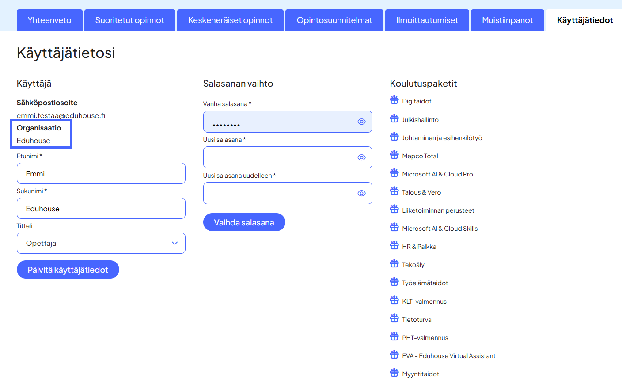Click the Vaihda salasana button

[244, 222]
